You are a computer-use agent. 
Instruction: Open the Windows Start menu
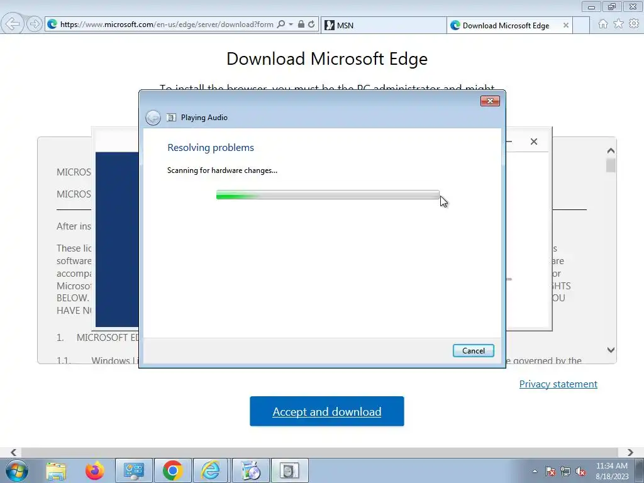(x=17, y=470)
